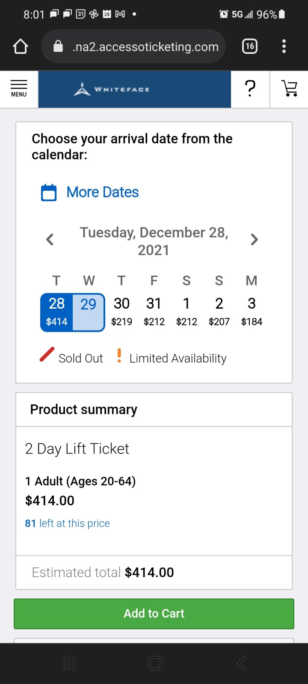Tap the browser home icon
This screenshot has height=684, width=308.
(x=21, y=46)
